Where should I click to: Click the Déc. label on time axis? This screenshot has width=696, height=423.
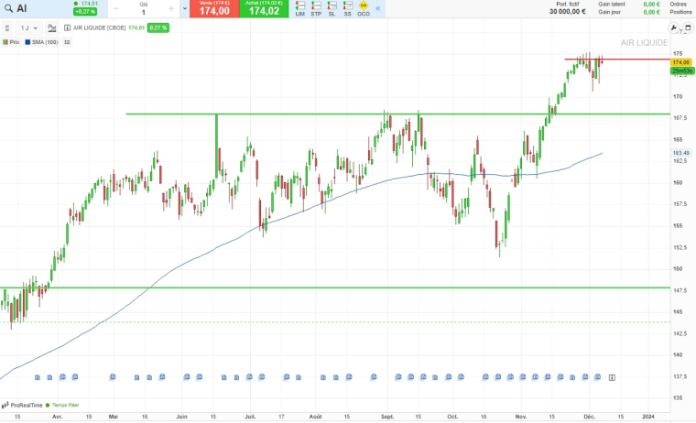590,417
